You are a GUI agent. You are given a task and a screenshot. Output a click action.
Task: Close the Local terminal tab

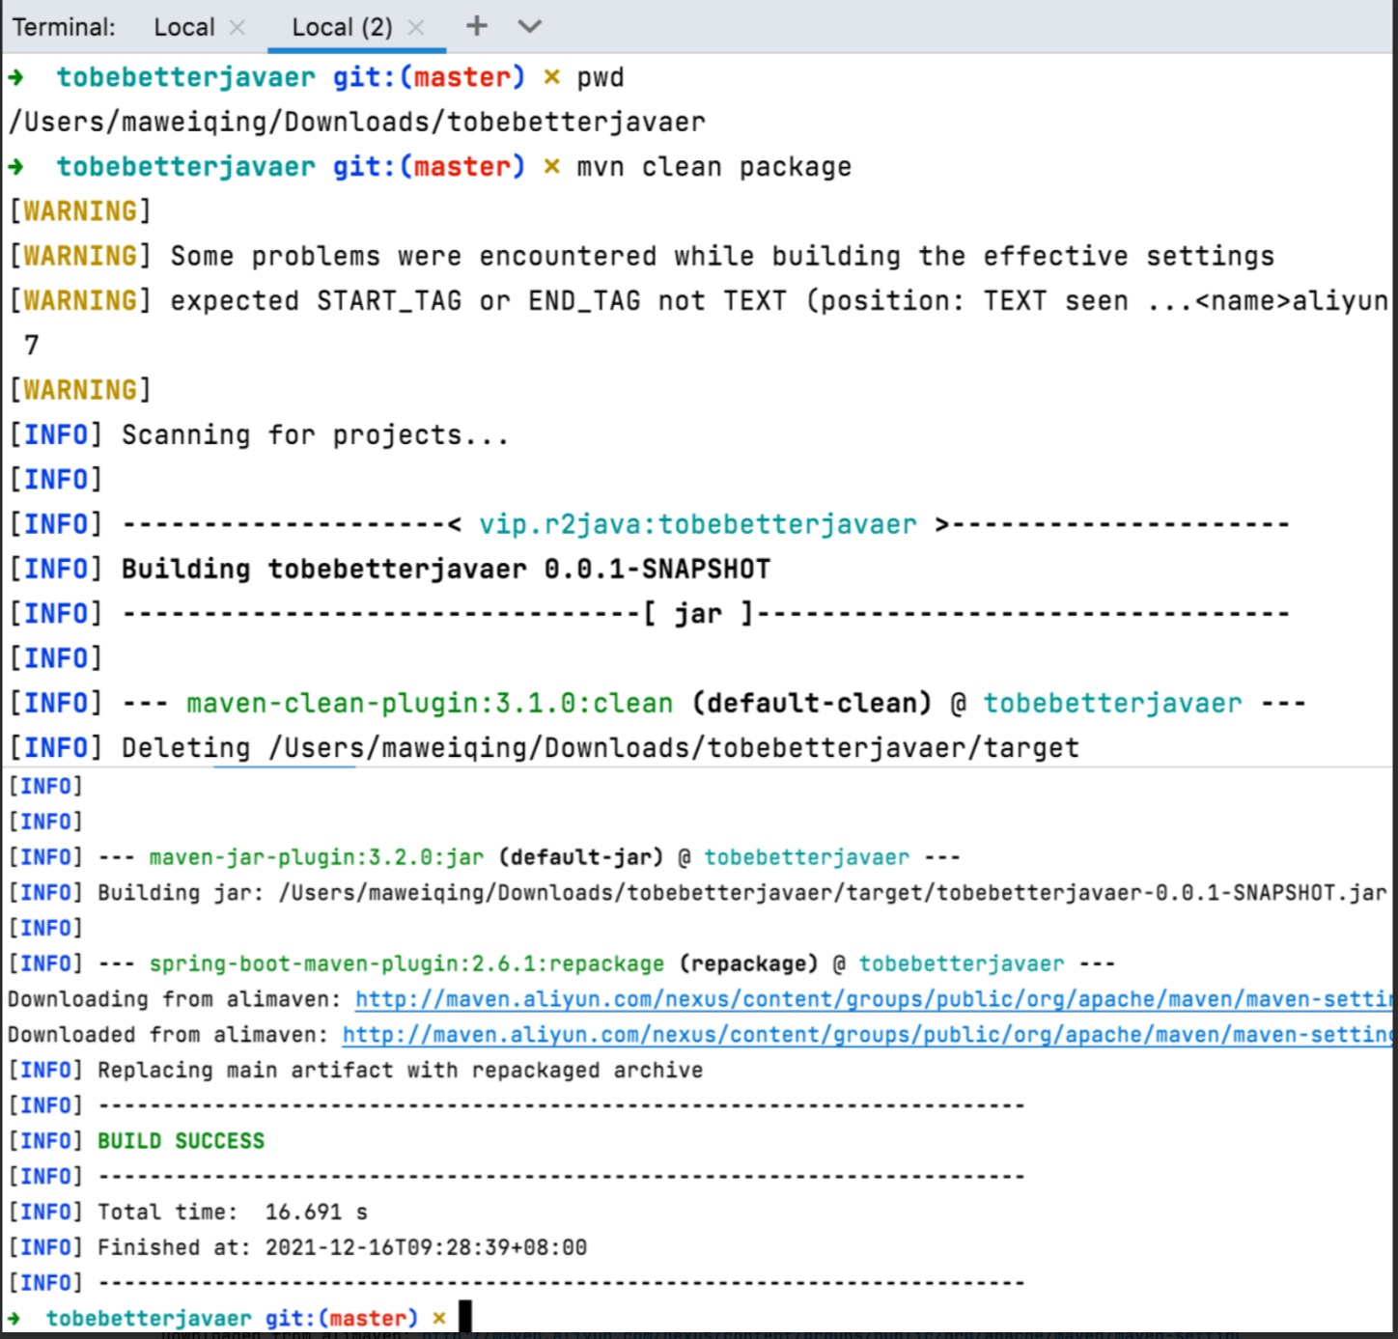pyautogui.click(x=237, y=28)
